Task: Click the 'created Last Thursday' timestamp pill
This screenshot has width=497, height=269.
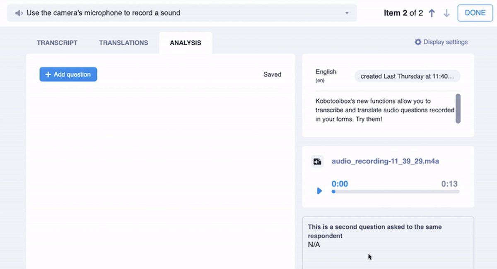Action: click(407, 76)
